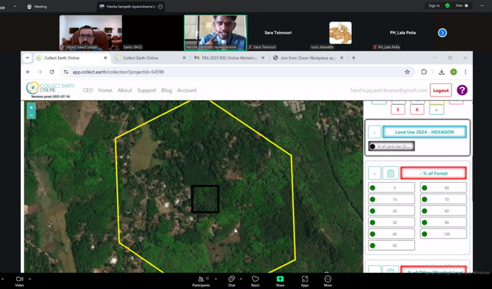Collapse the Land Use 2024 - HEXAGON section
Viewport: 492px width, 289px height.
point(374,132)
